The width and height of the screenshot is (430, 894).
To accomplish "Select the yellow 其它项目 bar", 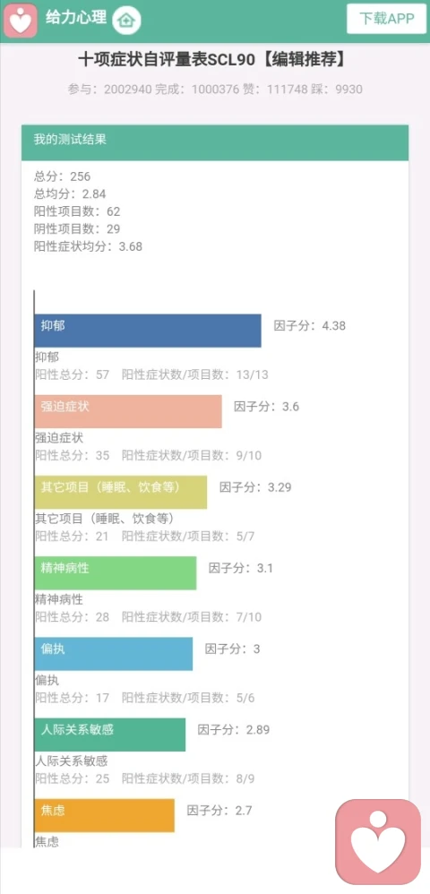I will [x=121, y=492].
